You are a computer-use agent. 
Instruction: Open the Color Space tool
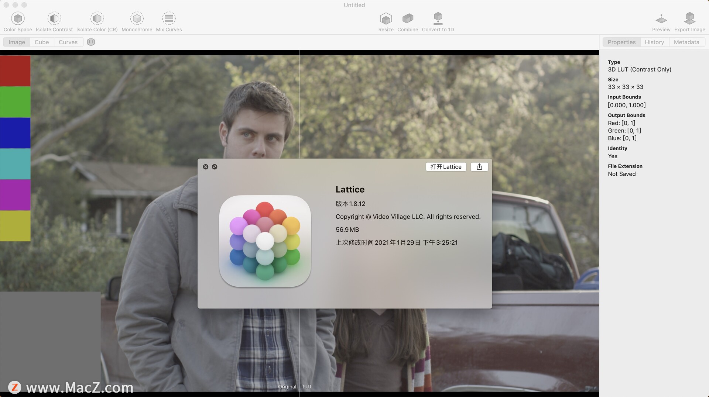click(18, 22)
